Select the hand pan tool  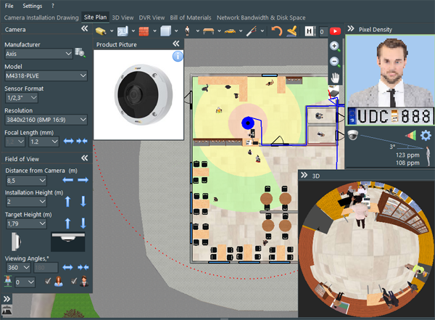tap(335, 77)
